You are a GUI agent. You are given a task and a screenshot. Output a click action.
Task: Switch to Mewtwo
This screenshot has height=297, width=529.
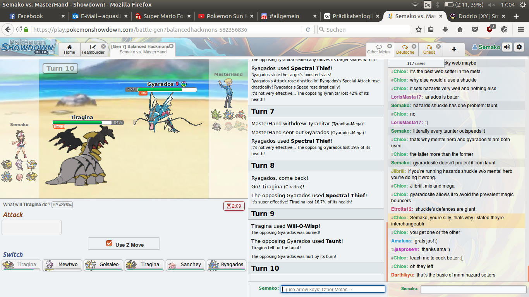62,265
